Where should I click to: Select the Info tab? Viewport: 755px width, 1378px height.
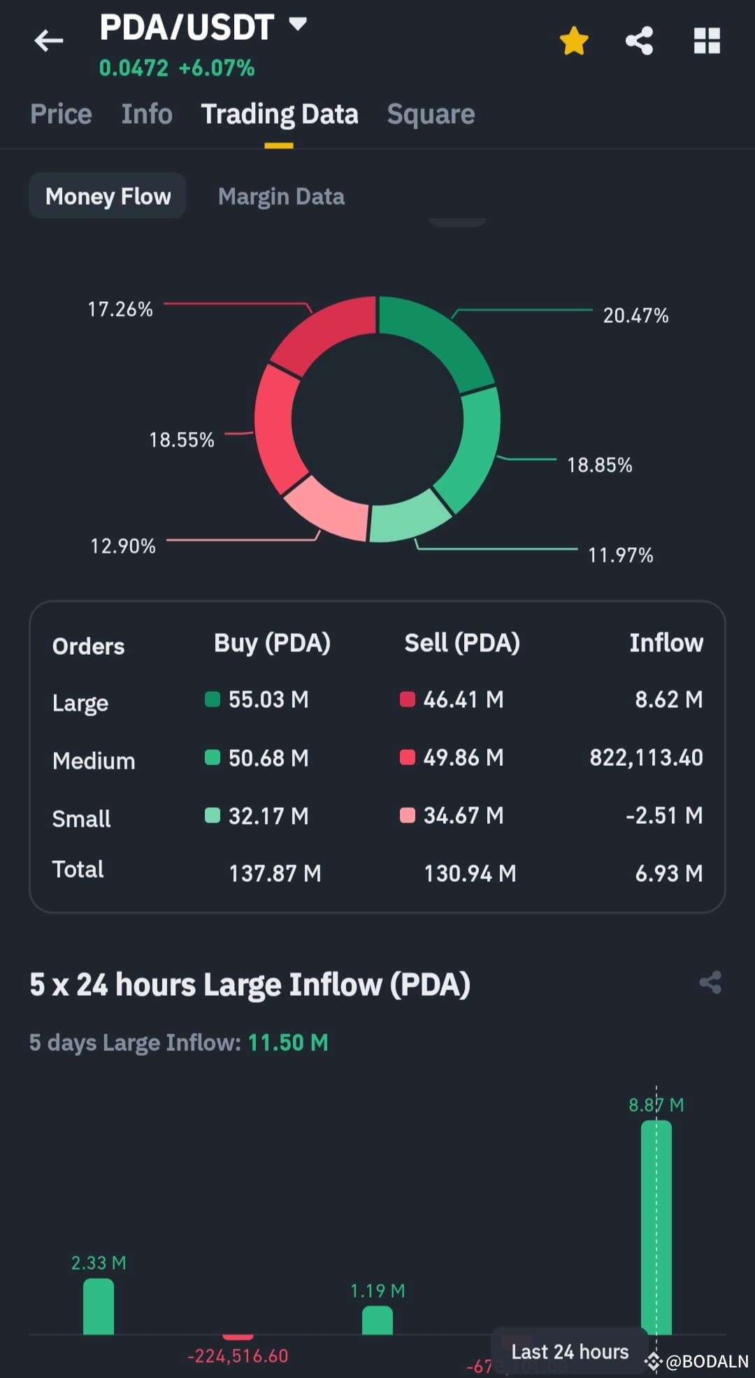[146, 114]
